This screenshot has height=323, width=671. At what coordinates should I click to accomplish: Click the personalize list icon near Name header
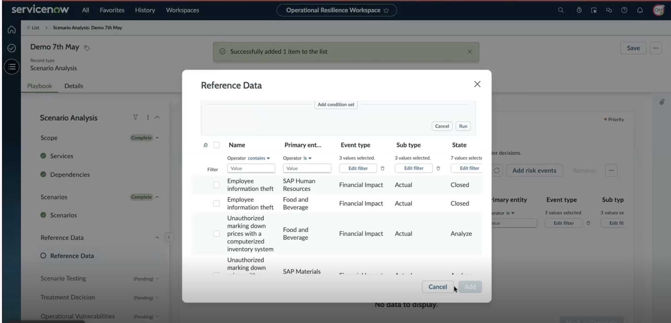(x=205, y=145)
